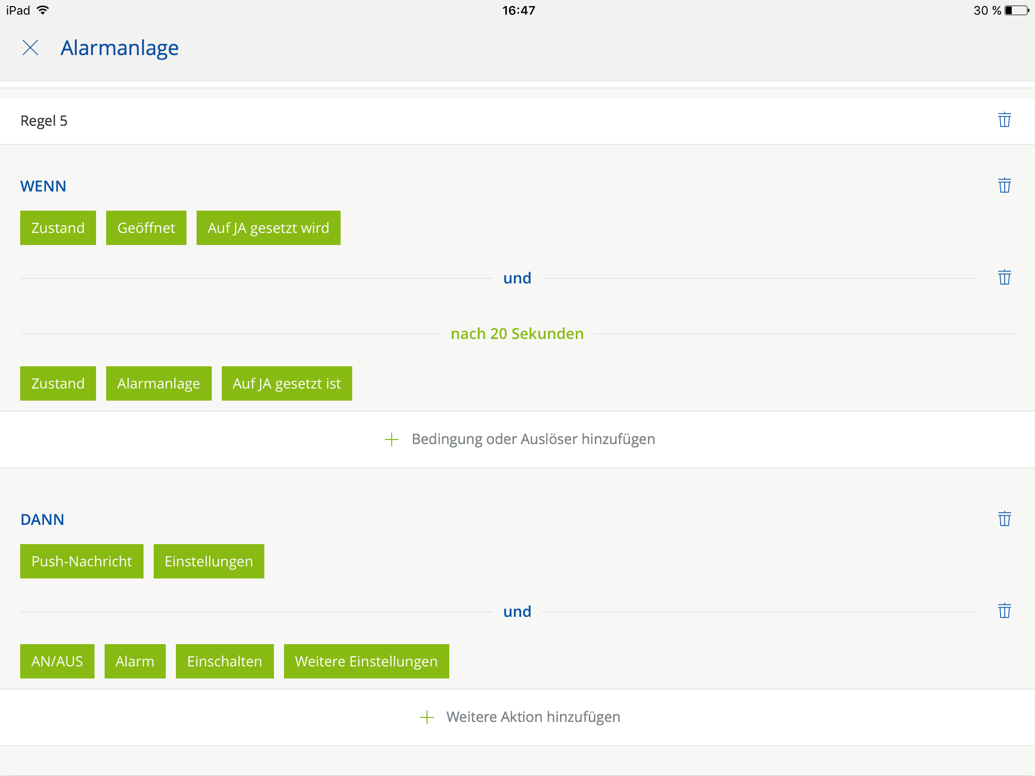The image size is (1035, 776).
Task: Tap the 'Einschalten' action chip
Action: pyautogui.click(x=224, y=661)
